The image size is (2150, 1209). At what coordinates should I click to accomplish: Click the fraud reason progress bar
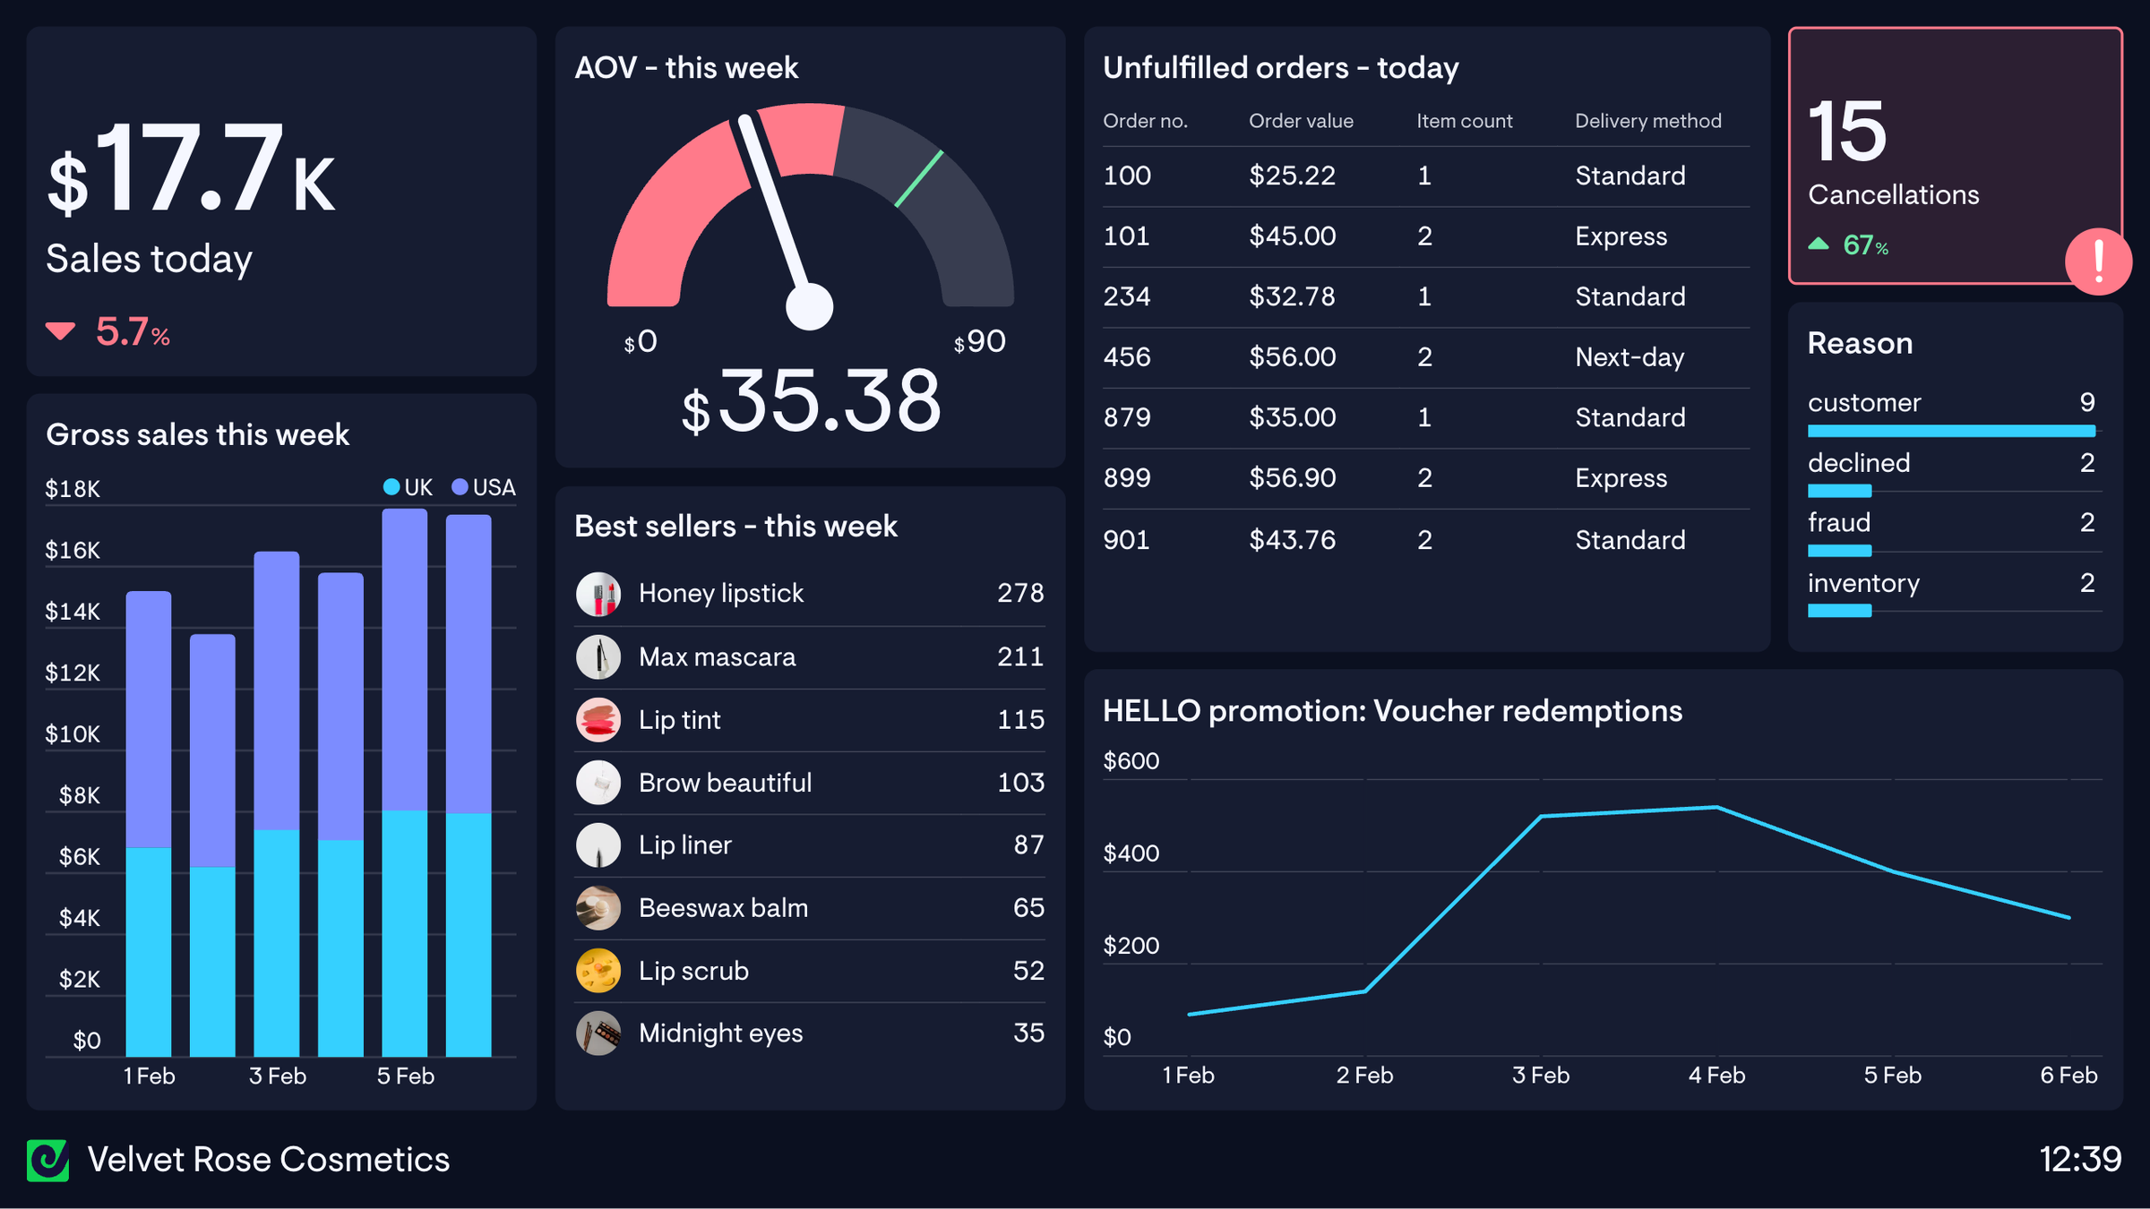[1839, 551]
